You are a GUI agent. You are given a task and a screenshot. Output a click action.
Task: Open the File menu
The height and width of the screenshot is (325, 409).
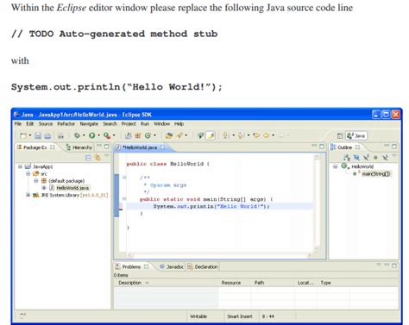[x=18, y=124]
